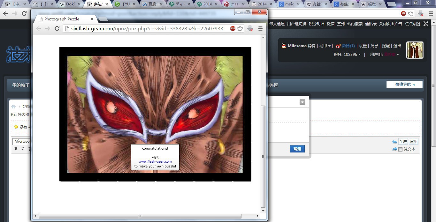This screenshot has height=222, width=436.
Task: Click the 确定 confirm button
Action: point(297,149)
